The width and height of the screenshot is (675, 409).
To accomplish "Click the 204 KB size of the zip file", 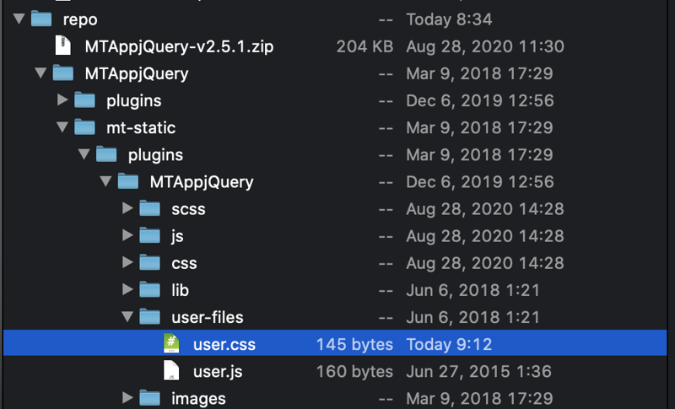I will point(364,46).
